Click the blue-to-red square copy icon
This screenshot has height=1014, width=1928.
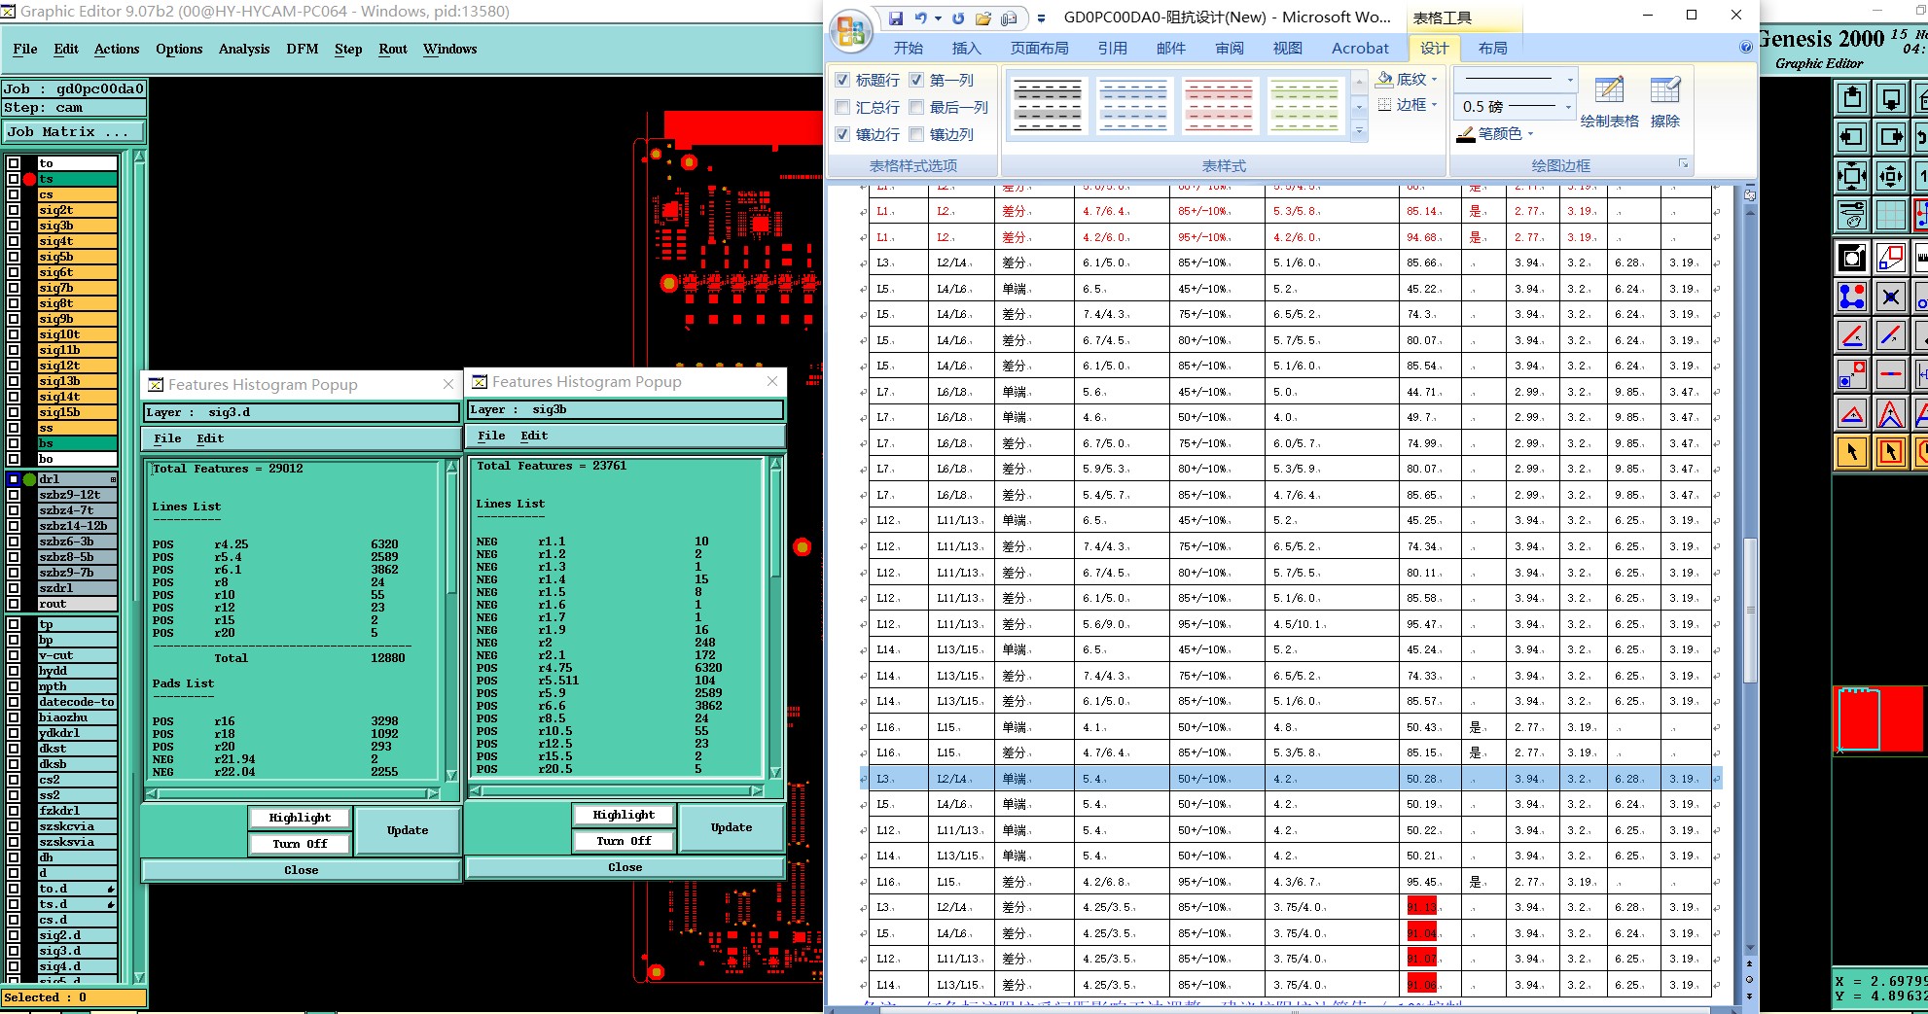click(1852, 374)
